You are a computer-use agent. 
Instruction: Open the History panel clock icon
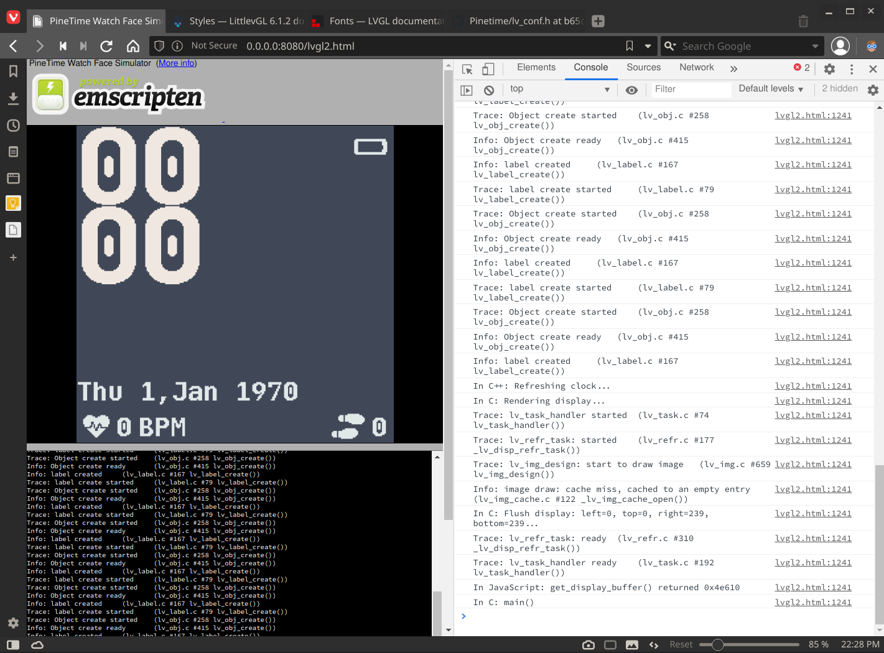(x=13, y=126)
